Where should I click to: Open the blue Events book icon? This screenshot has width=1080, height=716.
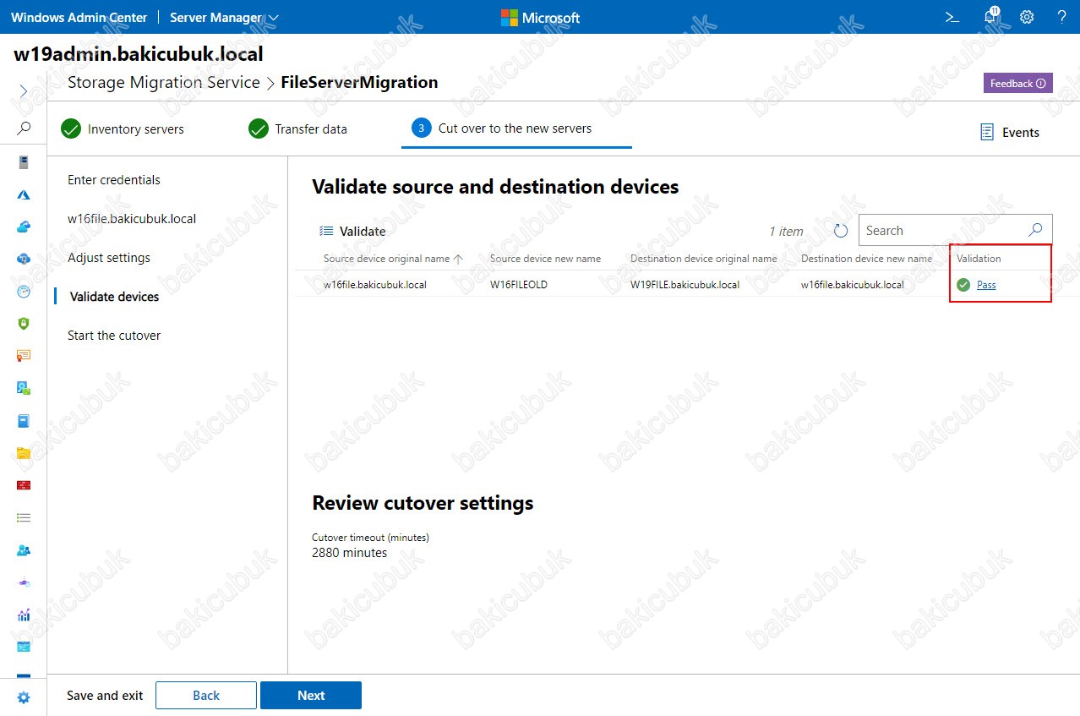[x=24, y=420]
